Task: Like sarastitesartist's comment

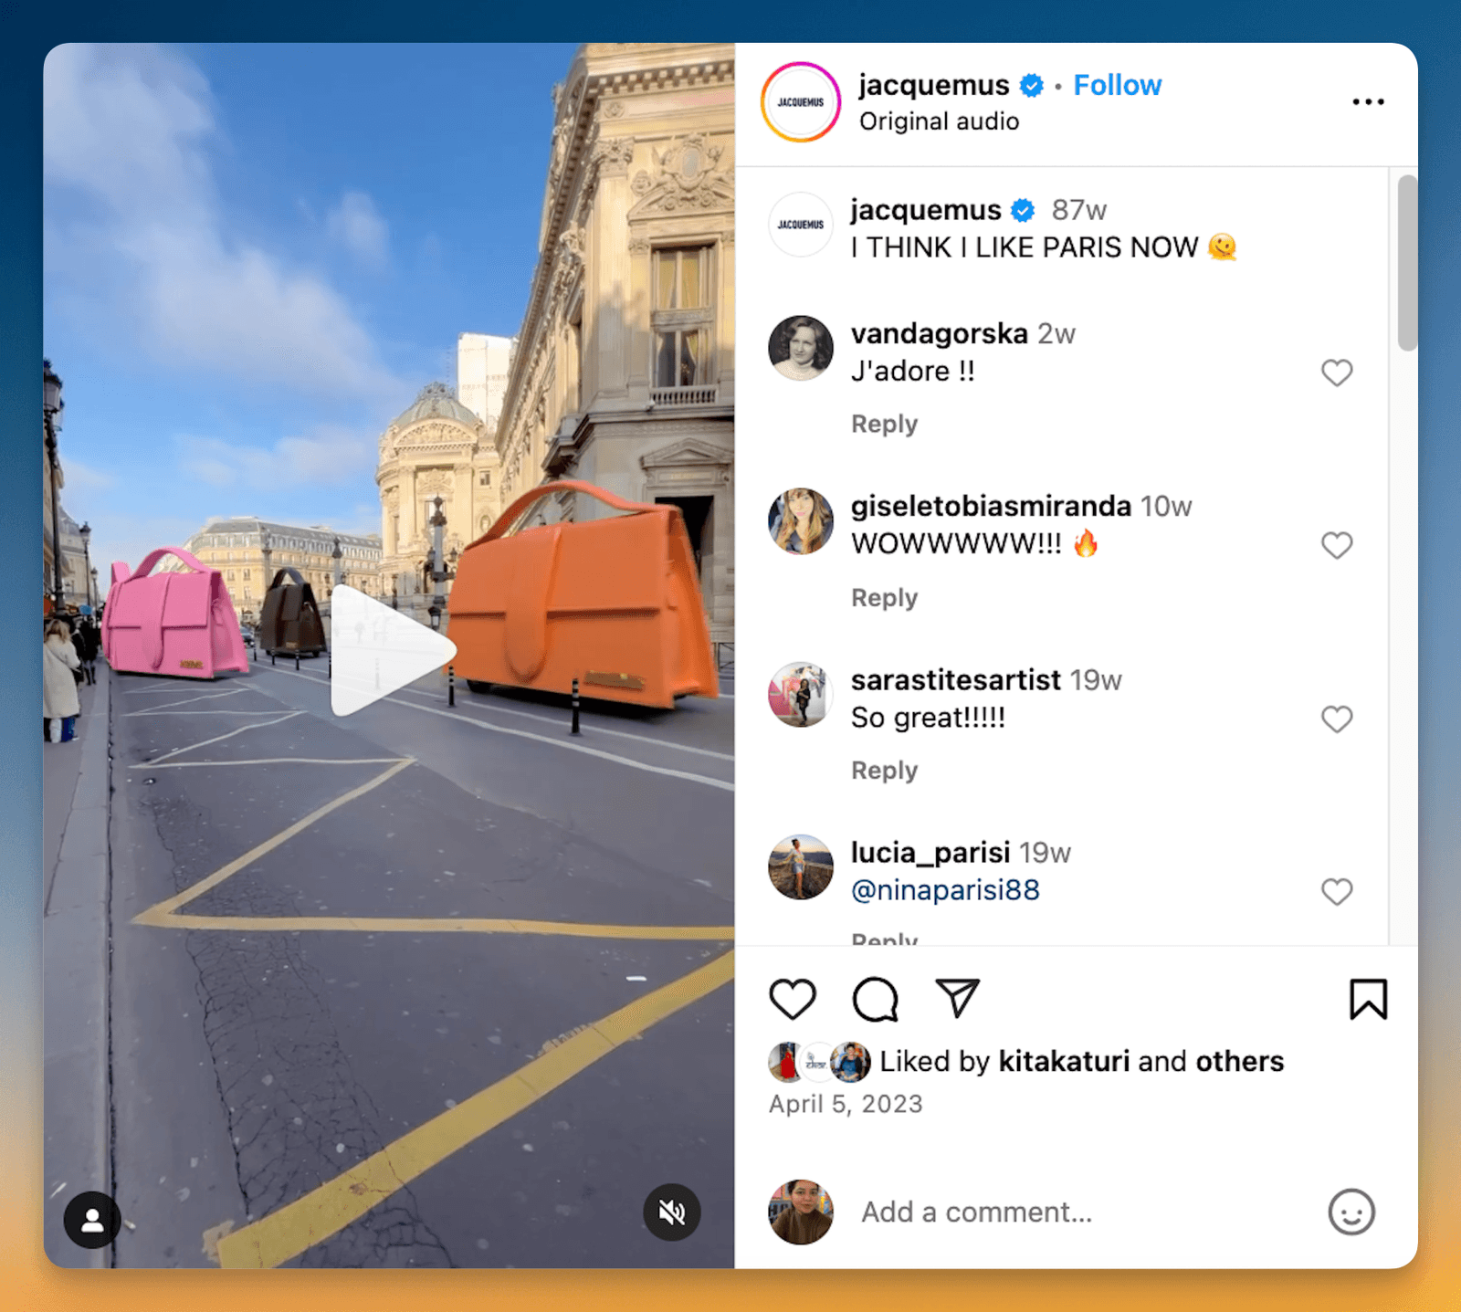Action: tap(1337, 719)
